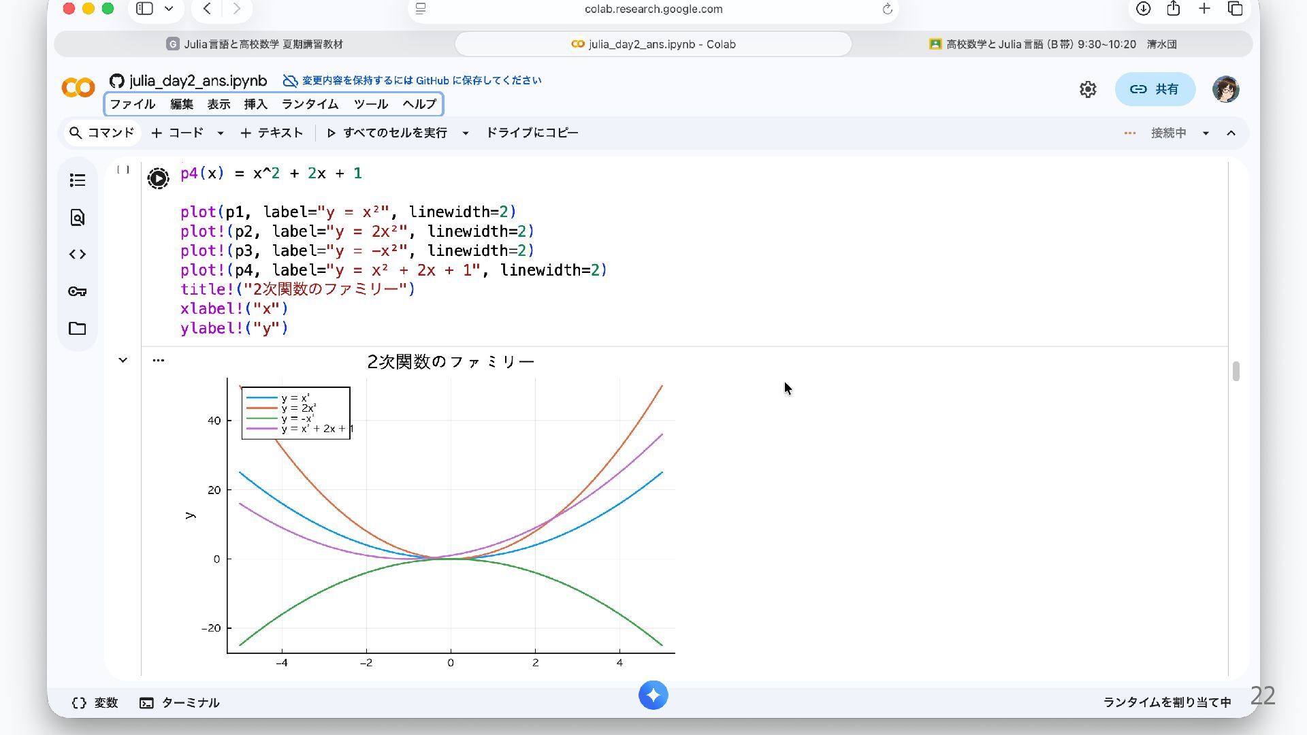This screenshot has height=735, width=1307.
Task: Click the 共有 share button
Action: point(1155,89)
